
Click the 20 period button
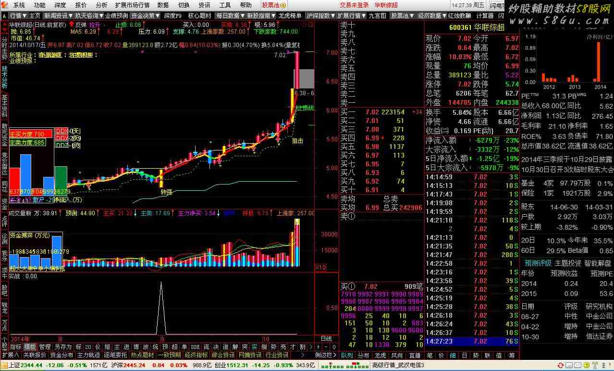(x=88, y=346)
